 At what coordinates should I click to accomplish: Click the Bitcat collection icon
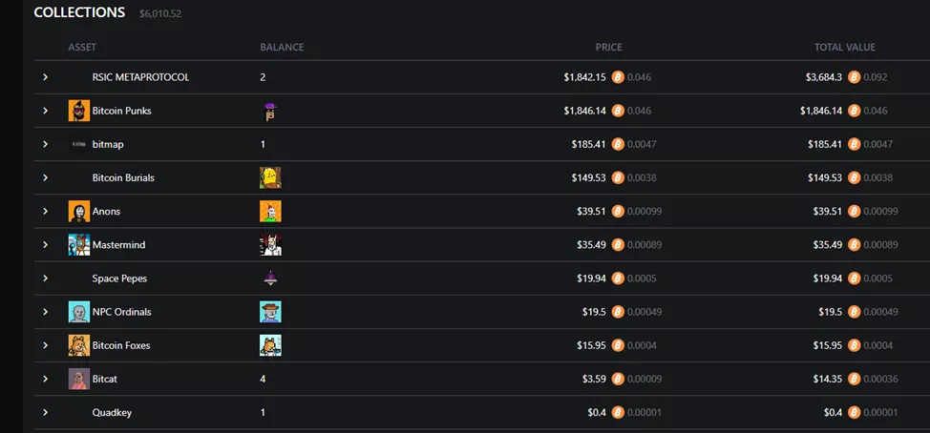point(79,379)
